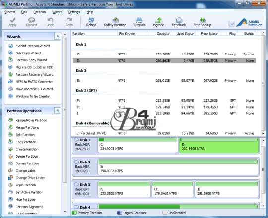Sort by the Capacity column header
Image resolution: width=268 pixels, height=218 pixels.
[x=159, y=33]
